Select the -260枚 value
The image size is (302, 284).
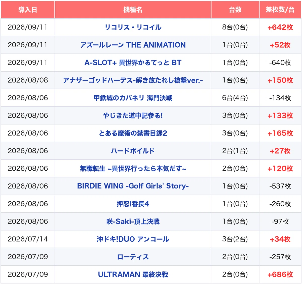click(280, 204)
